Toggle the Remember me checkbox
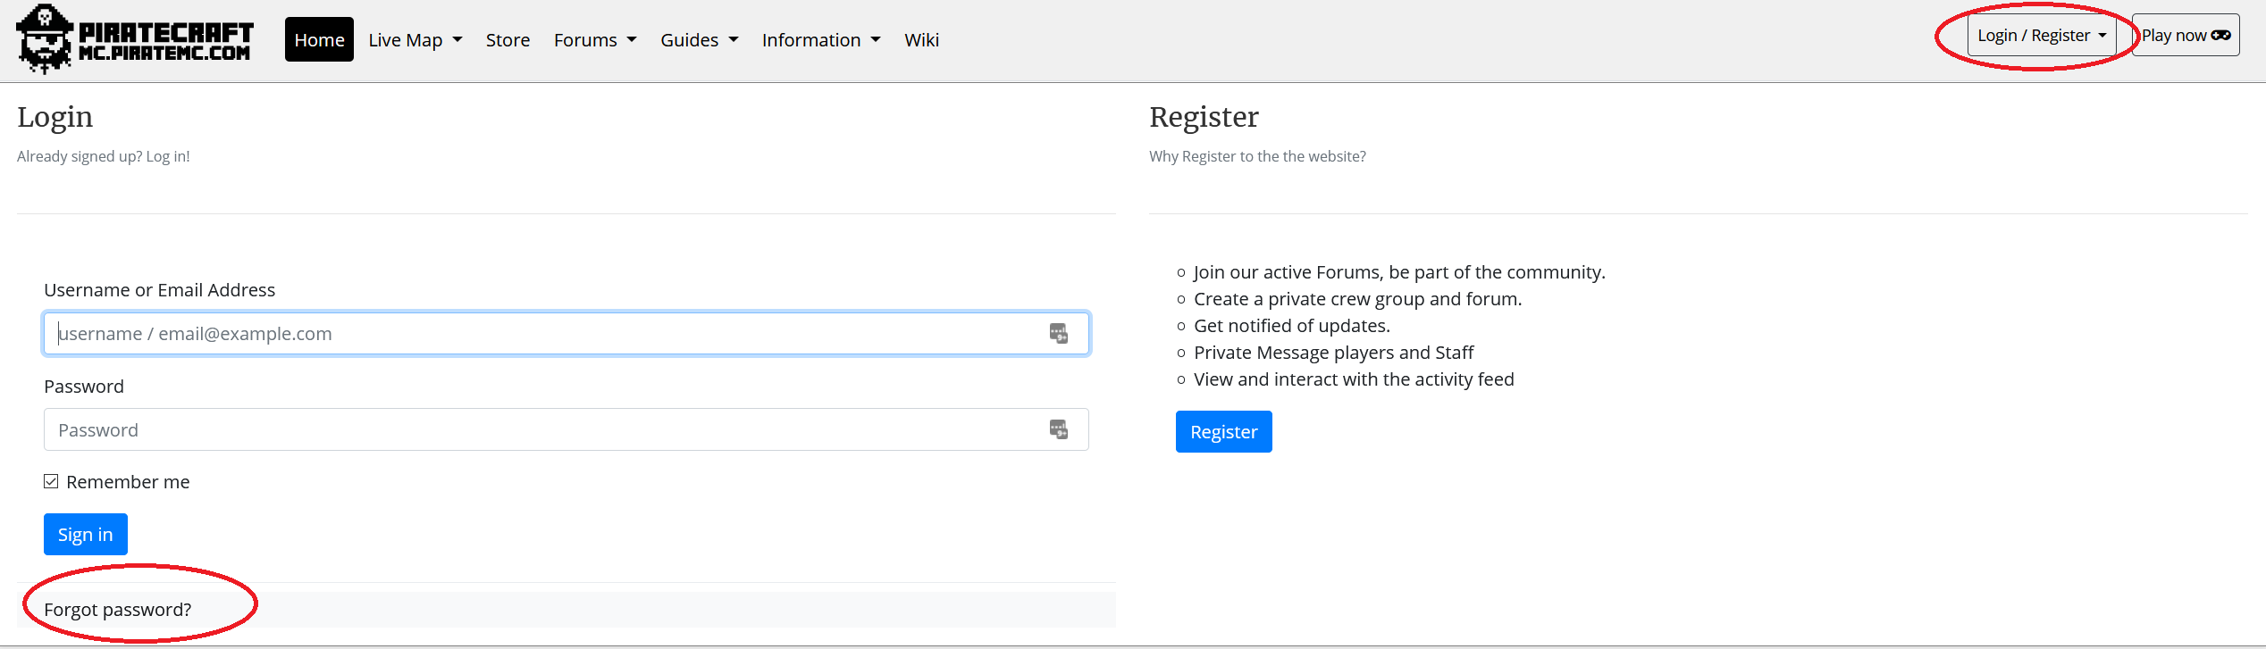 coord(52,482)
